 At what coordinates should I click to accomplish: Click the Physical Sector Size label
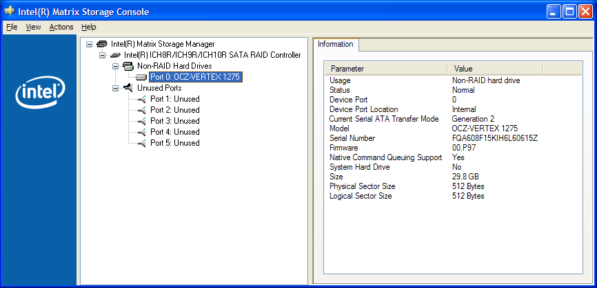click(x=362, y=186)
